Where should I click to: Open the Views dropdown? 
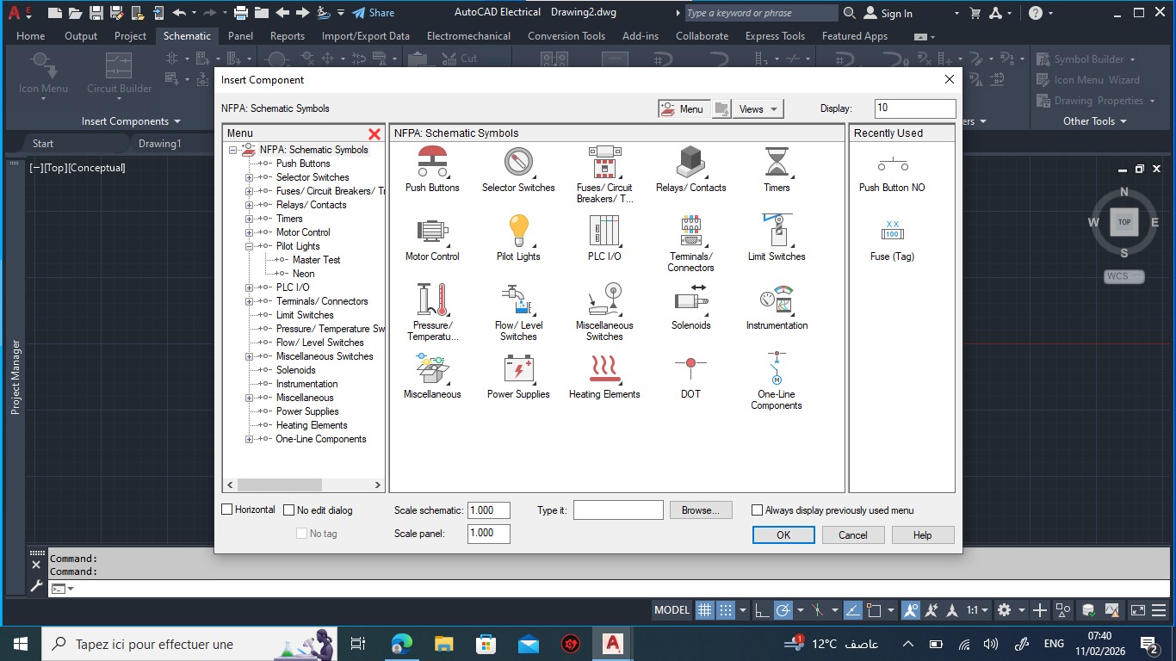pyautogui.click(x=758, y=109)
